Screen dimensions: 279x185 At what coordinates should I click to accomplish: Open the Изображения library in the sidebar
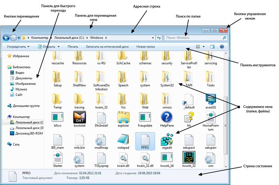(23, 83)
